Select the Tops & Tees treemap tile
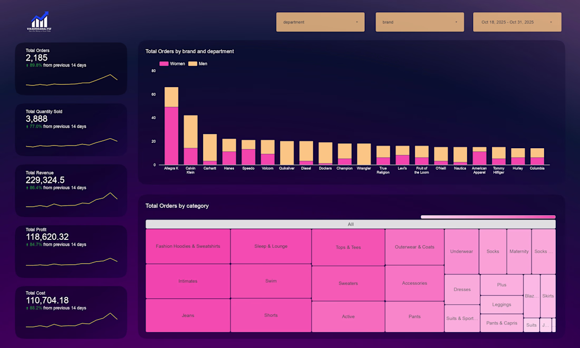580x348 pixels. click(348, 247)
